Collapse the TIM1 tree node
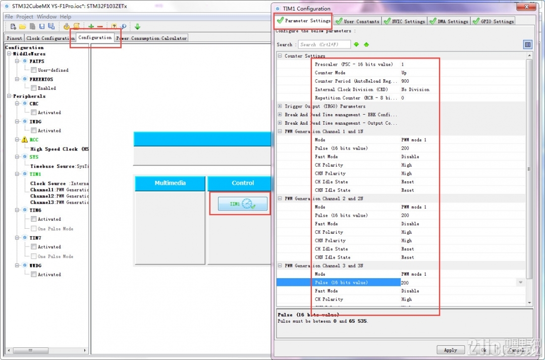 (x=17, y=174)
